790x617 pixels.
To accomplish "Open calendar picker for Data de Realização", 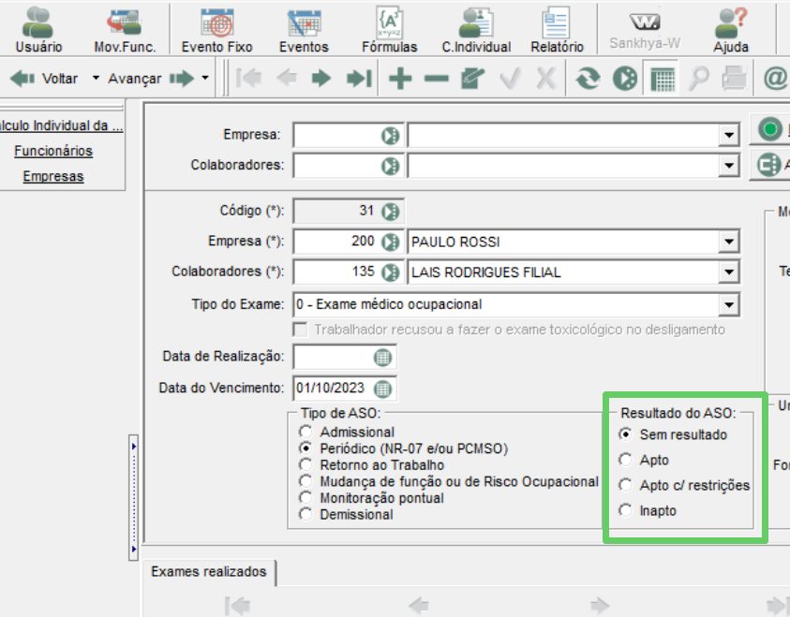I will point(382,358).
